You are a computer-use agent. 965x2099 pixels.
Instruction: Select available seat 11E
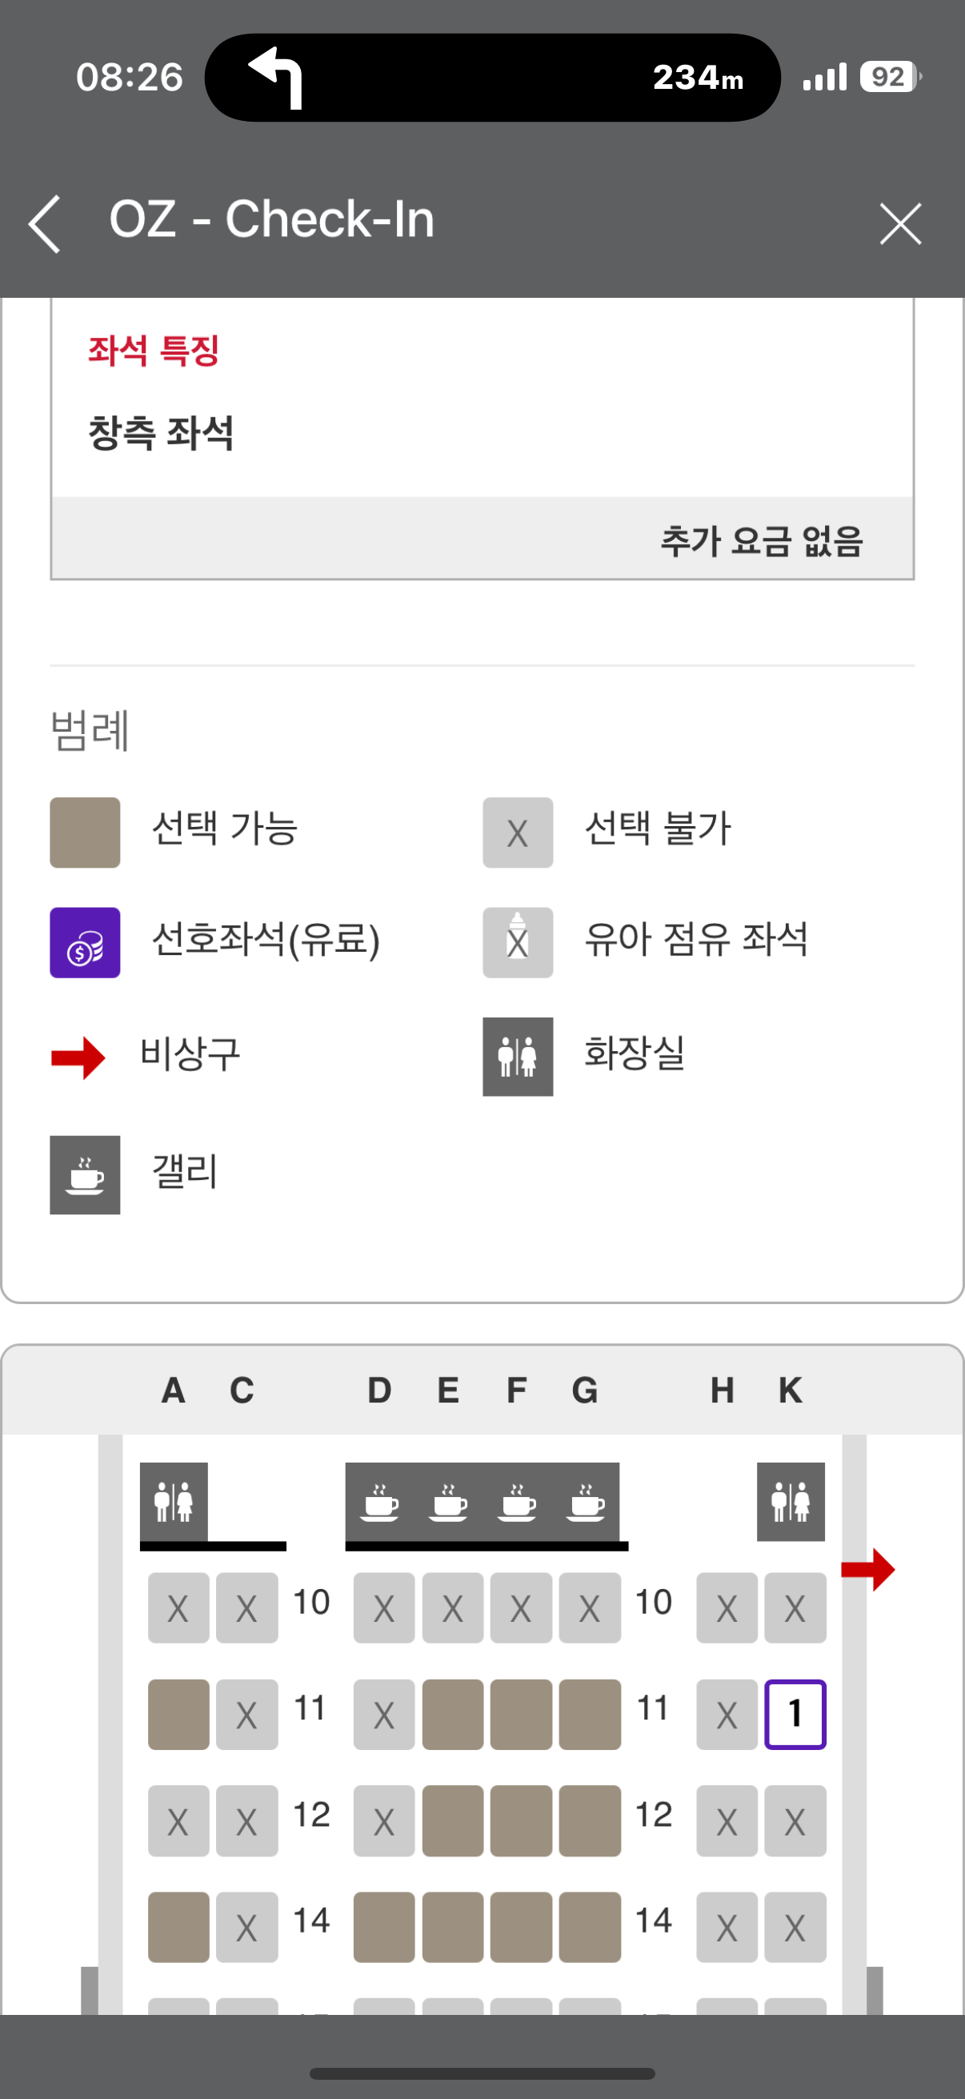(452, 1714)
